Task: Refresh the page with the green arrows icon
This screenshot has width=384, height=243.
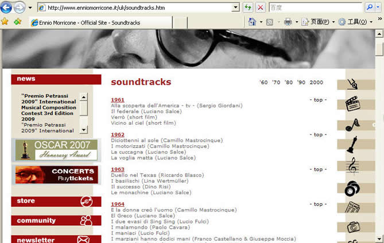Action: click(x=248, y=7)
